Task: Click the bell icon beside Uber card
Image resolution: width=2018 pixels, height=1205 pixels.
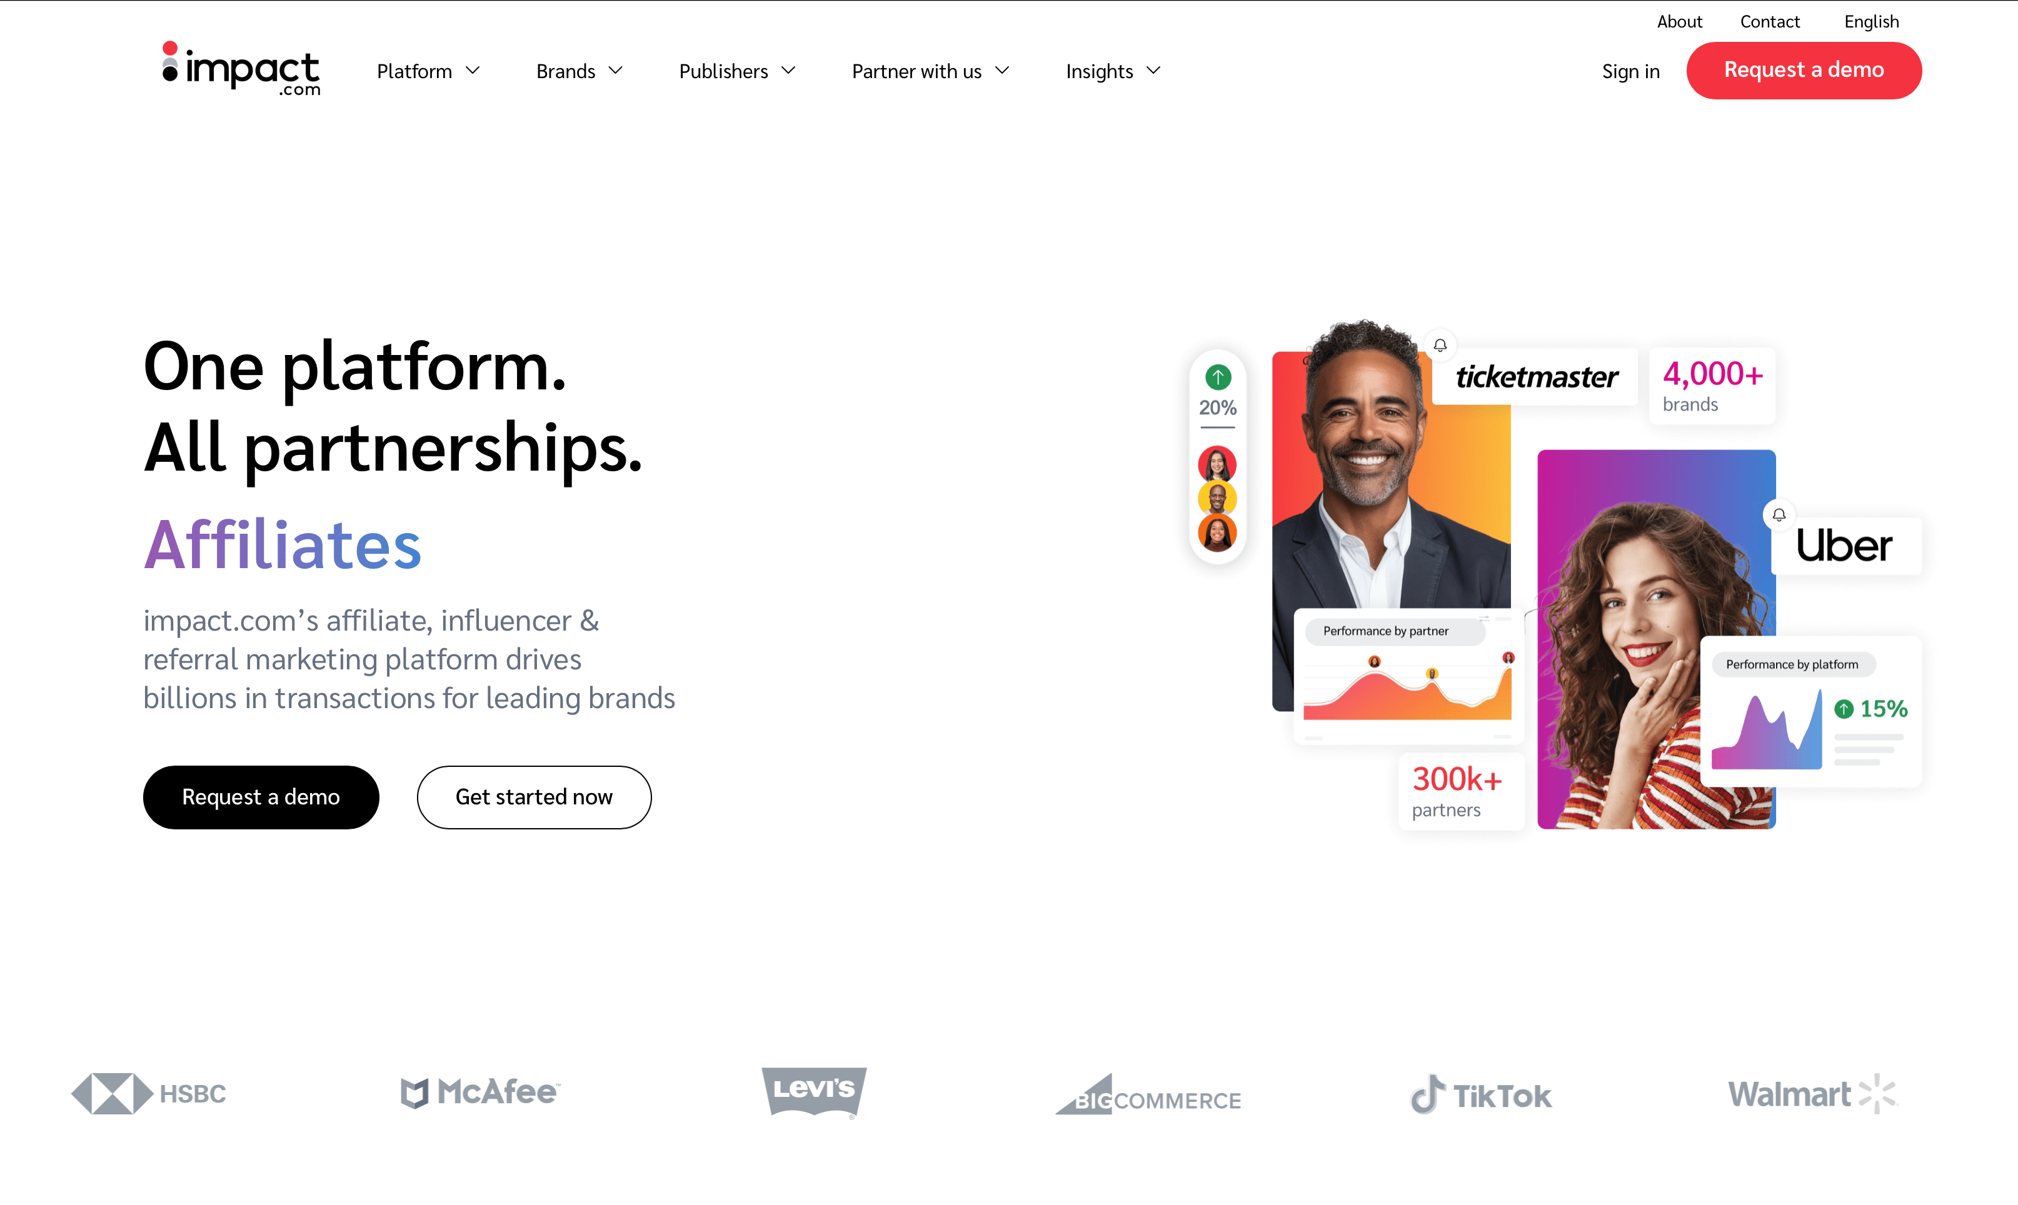Action: pos(1779,515)
